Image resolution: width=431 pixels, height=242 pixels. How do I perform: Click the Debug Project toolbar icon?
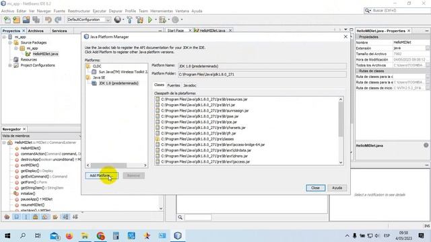tap(162, 19)
